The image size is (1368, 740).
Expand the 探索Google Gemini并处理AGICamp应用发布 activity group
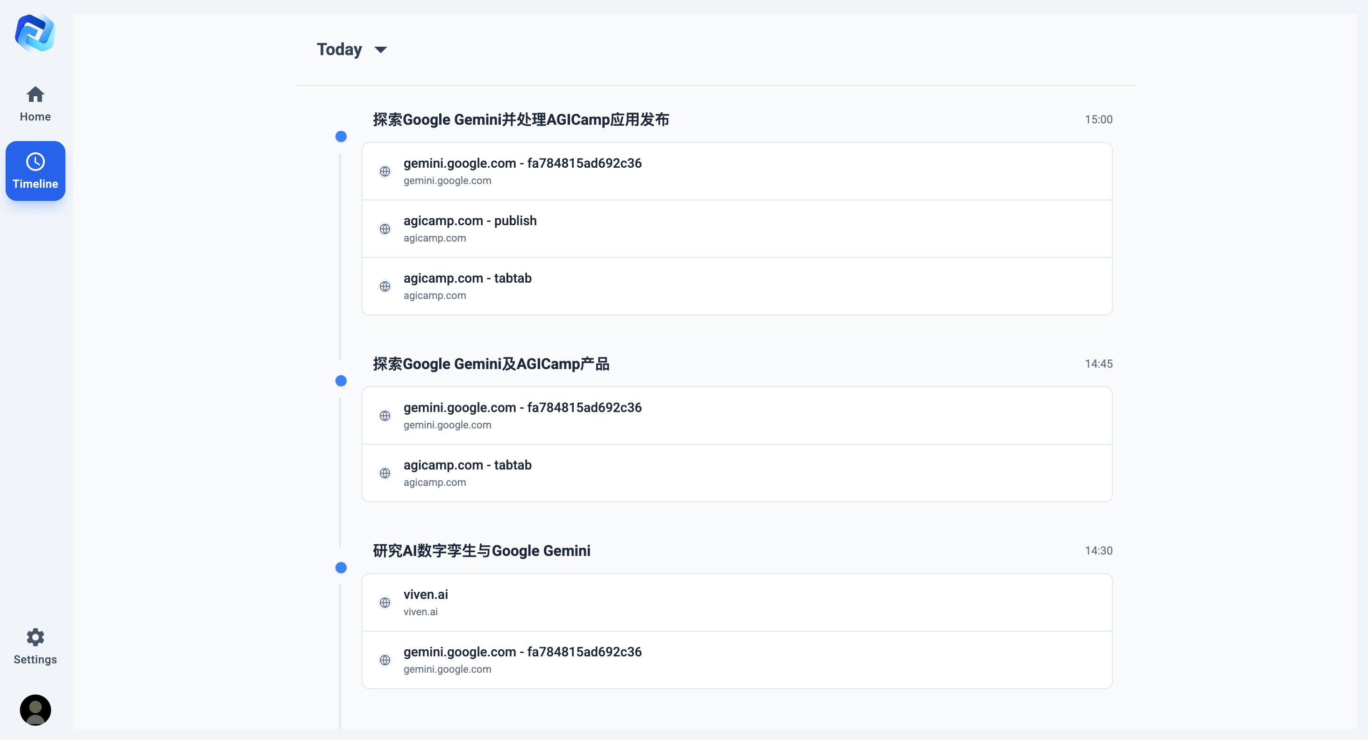coord(520,120)
